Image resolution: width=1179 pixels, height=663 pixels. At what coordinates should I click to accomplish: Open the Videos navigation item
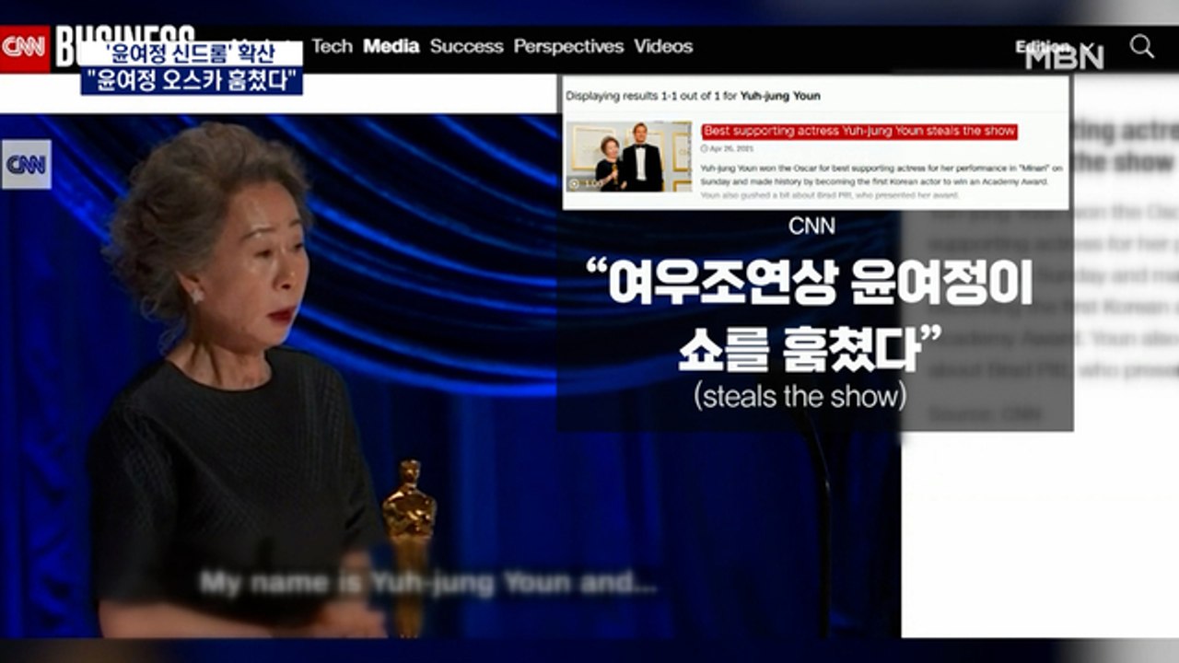663,46
